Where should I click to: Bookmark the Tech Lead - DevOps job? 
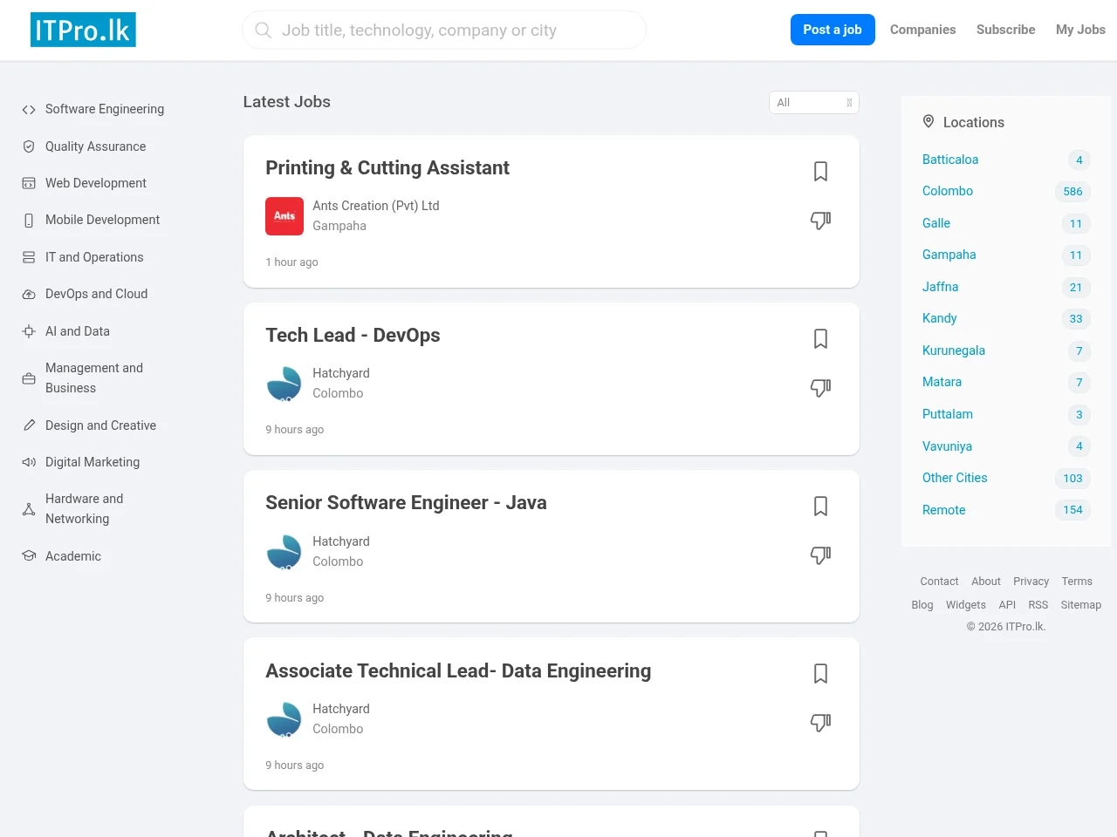click(820, 338)
